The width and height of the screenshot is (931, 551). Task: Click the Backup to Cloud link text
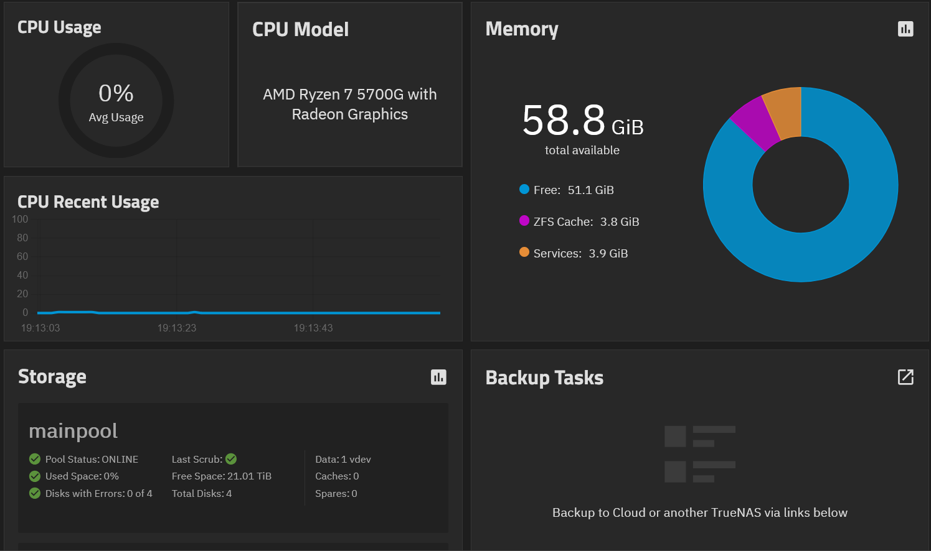point(699,512)
